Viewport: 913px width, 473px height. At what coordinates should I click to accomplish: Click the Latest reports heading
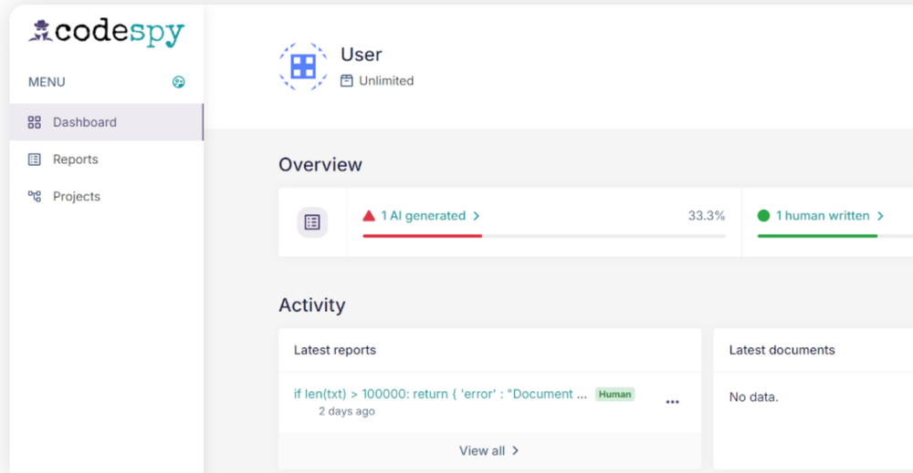coord(335,350)
